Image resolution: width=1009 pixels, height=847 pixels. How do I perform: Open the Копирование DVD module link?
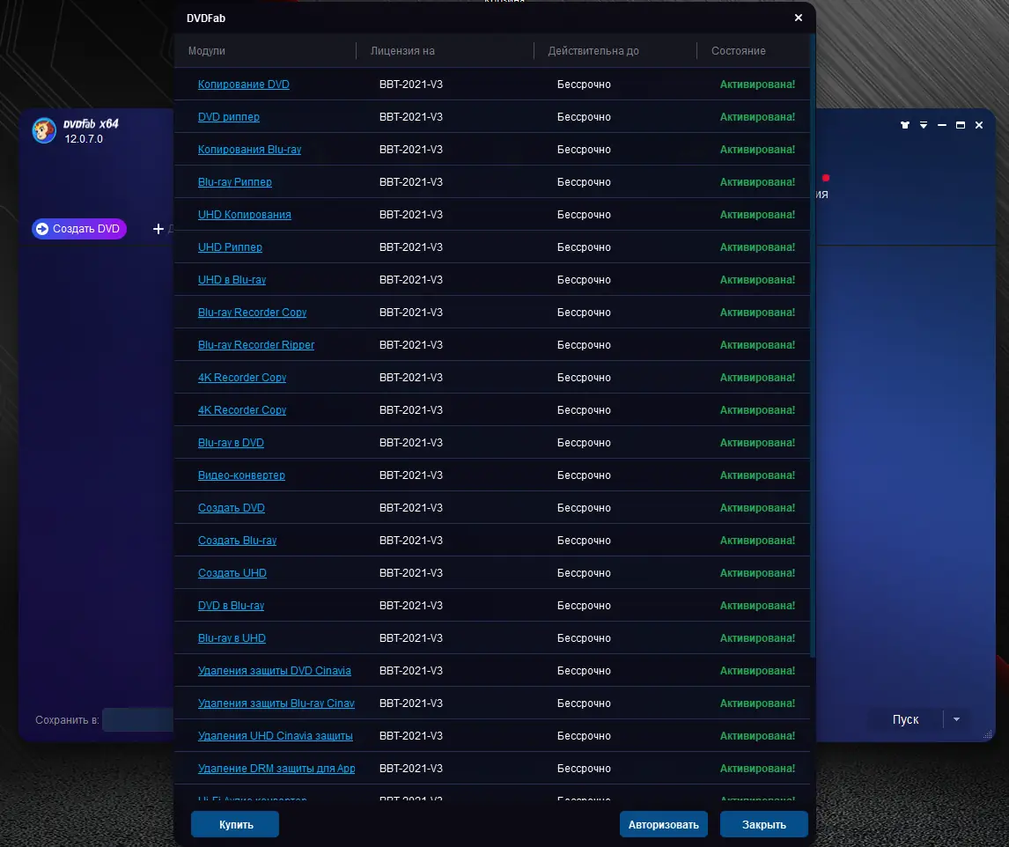click(243, 85)
